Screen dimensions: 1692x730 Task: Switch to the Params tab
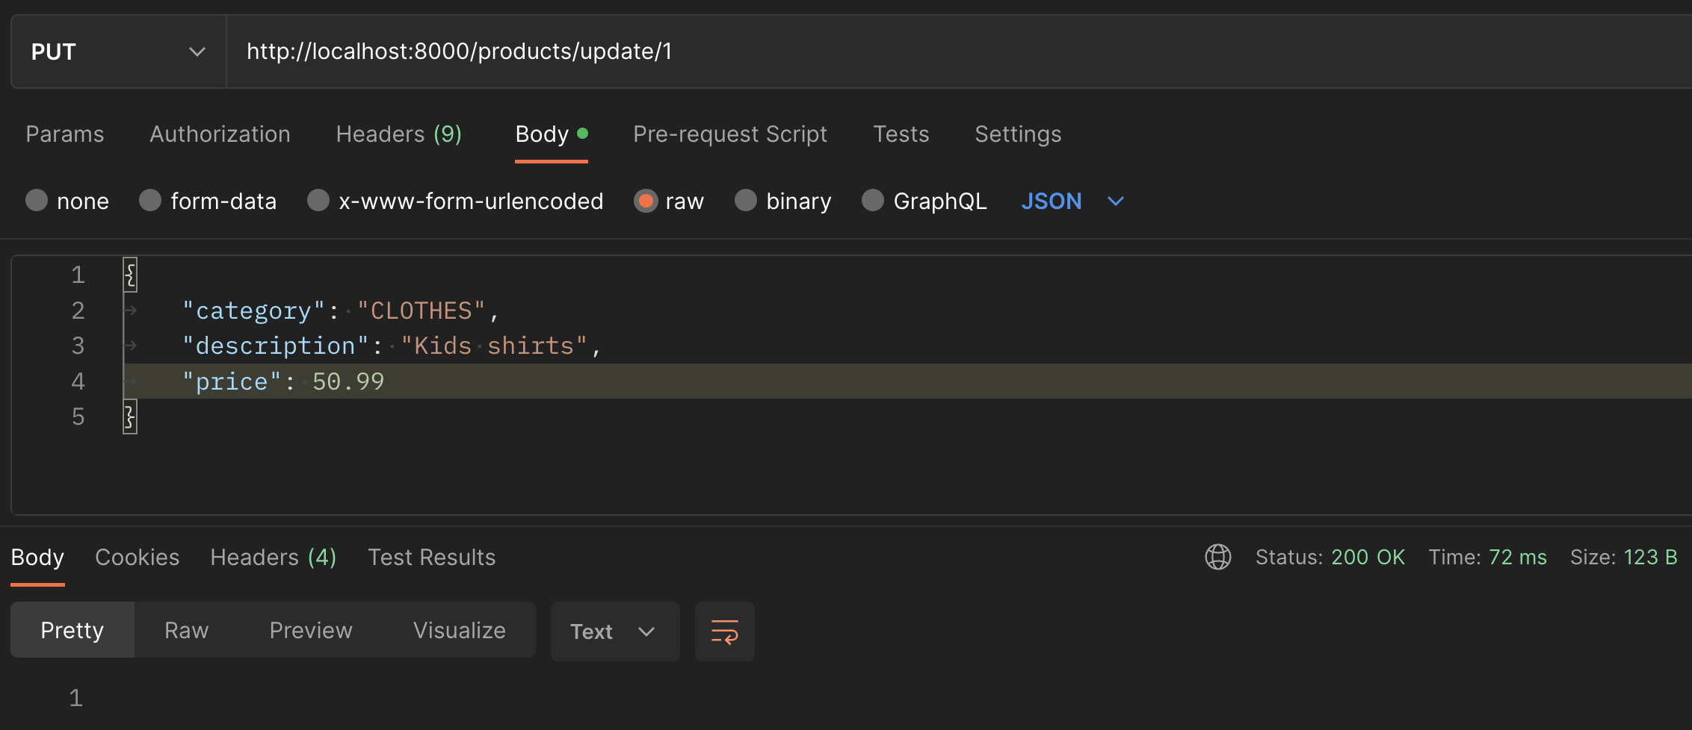(x=65, y=134)
